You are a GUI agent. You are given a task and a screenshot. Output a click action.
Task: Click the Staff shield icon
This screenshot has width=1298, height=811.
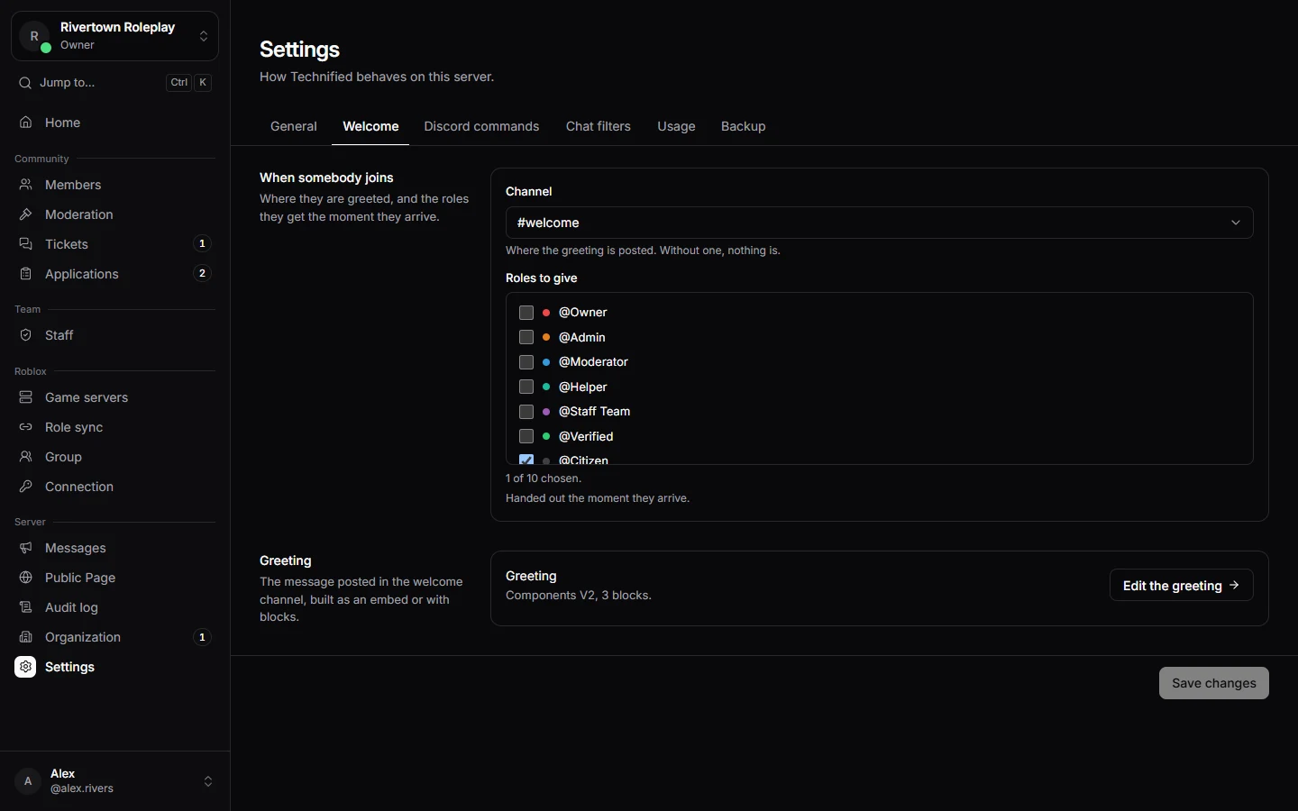coord(26,335)
